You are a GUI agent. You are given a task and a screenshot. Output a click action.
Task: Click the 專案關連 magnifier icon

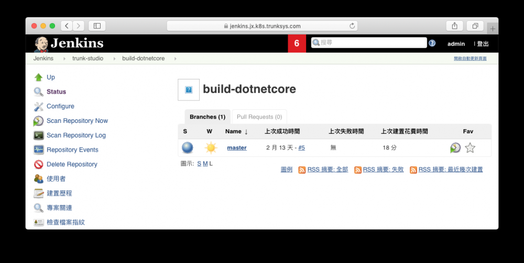38,208
